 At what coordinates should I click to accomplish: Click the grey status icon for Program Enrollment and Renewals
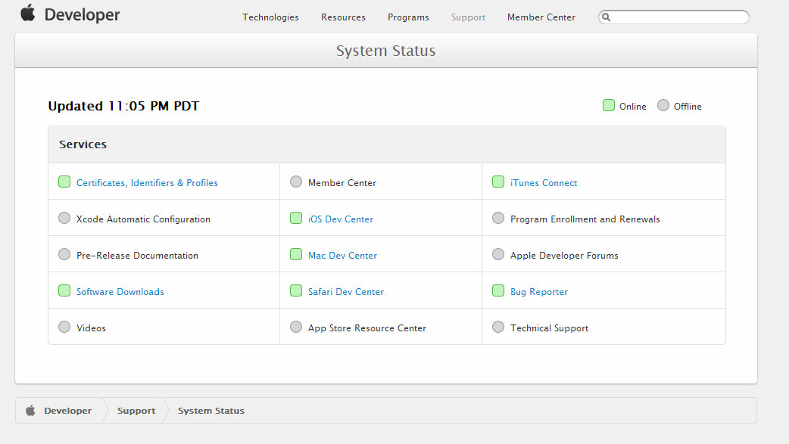[x=498, y=218]
